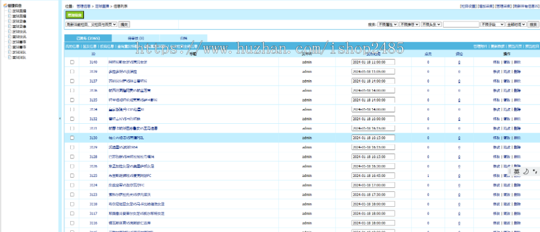Click the 管理附件 link in the blue bar
Screen dimensions: 540x232
(480, 46)
